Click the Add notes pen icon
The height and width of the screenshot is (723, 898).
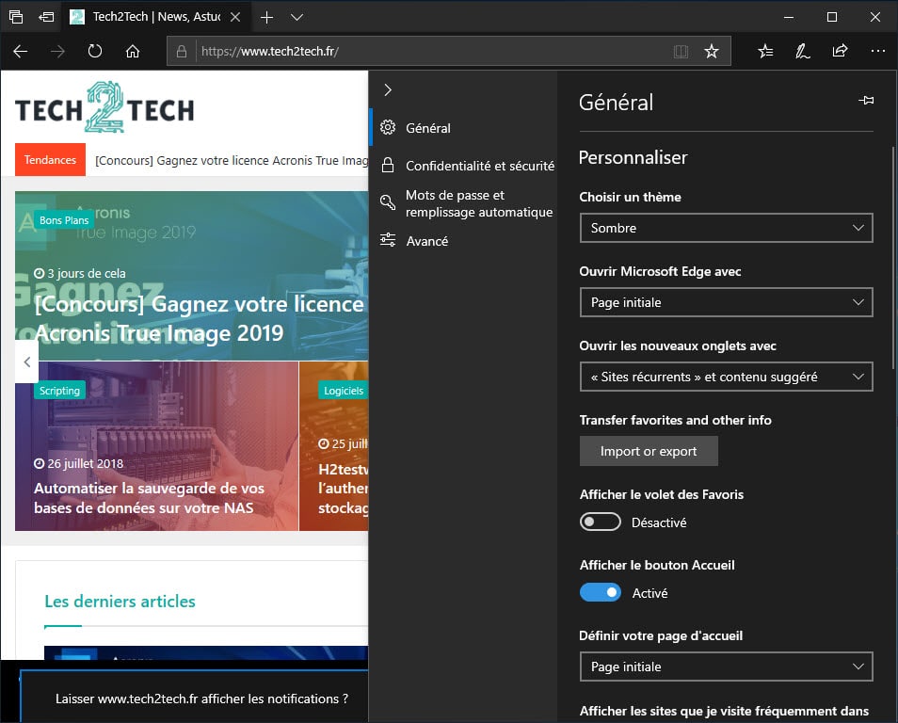(802, 52)
